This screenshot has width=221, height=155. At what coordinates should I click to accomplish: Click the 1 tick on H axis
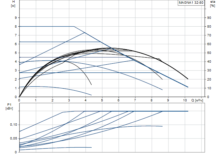(x=16, y=88)
